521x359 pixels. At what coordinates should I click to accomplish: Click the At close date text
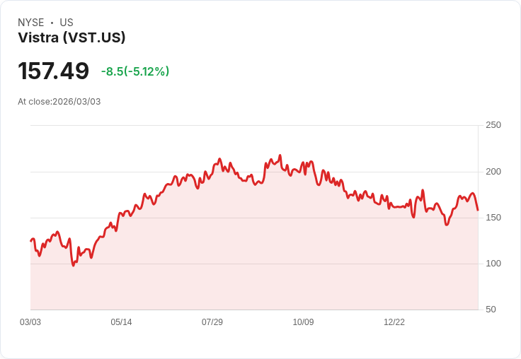point(59,102)
